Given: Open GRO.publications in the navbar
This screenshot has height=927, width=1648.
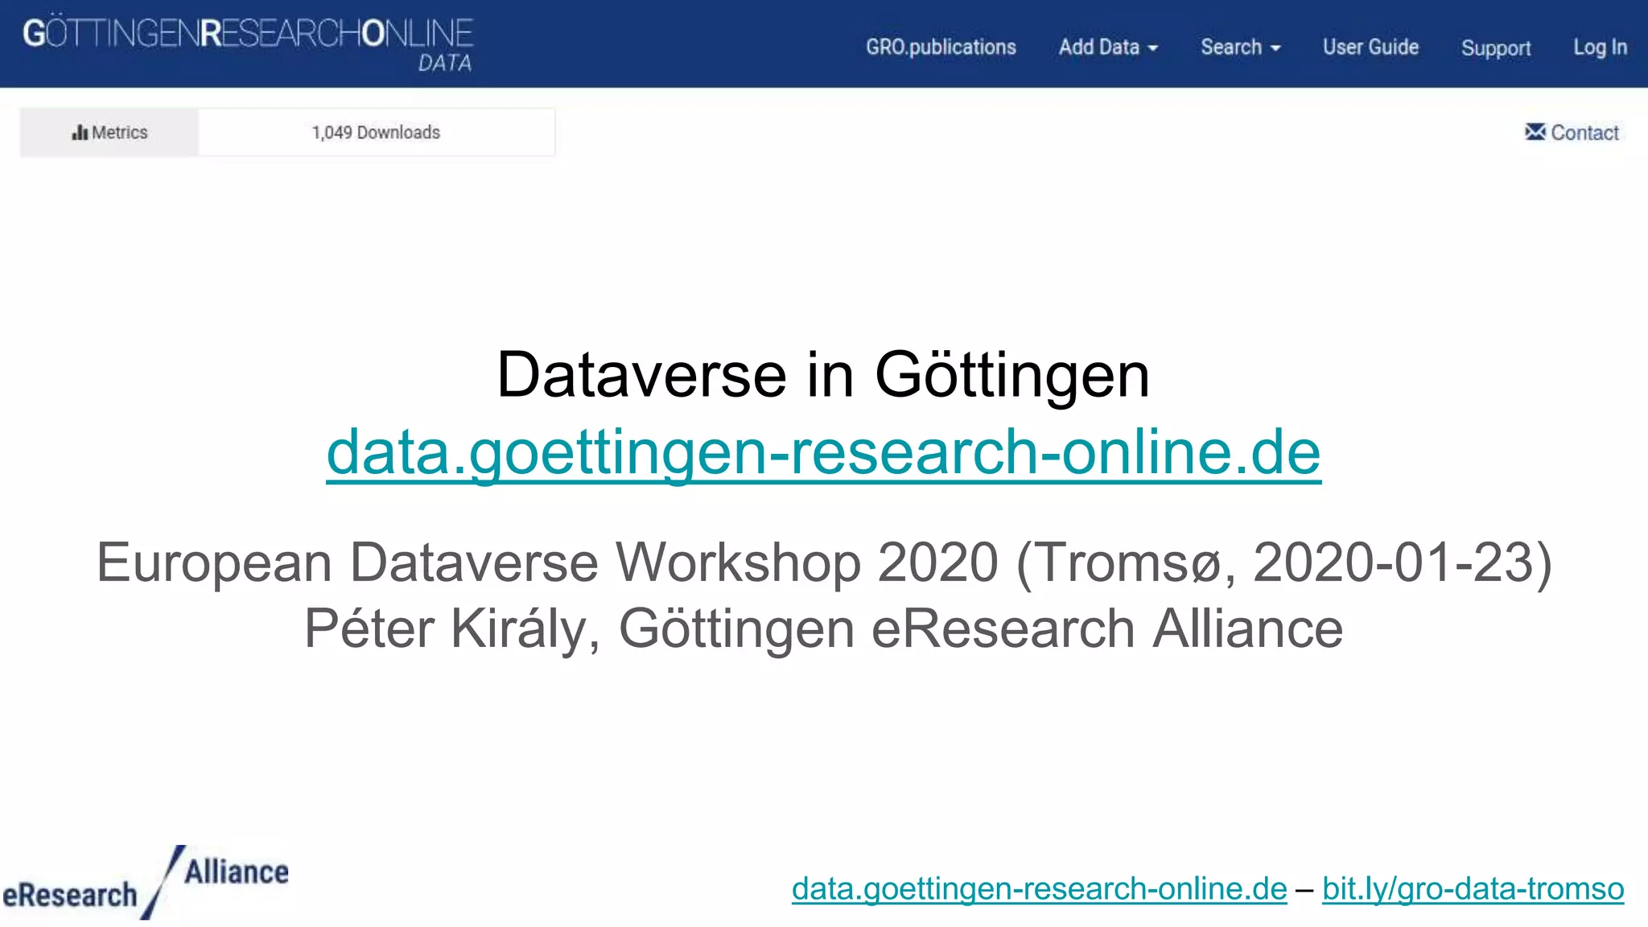Looking at the screenshot, I should (940, 47).
